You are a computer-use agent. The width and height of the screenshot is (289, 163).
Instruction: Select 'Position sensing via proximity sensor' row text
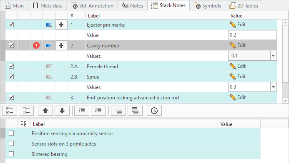(72, 133)
